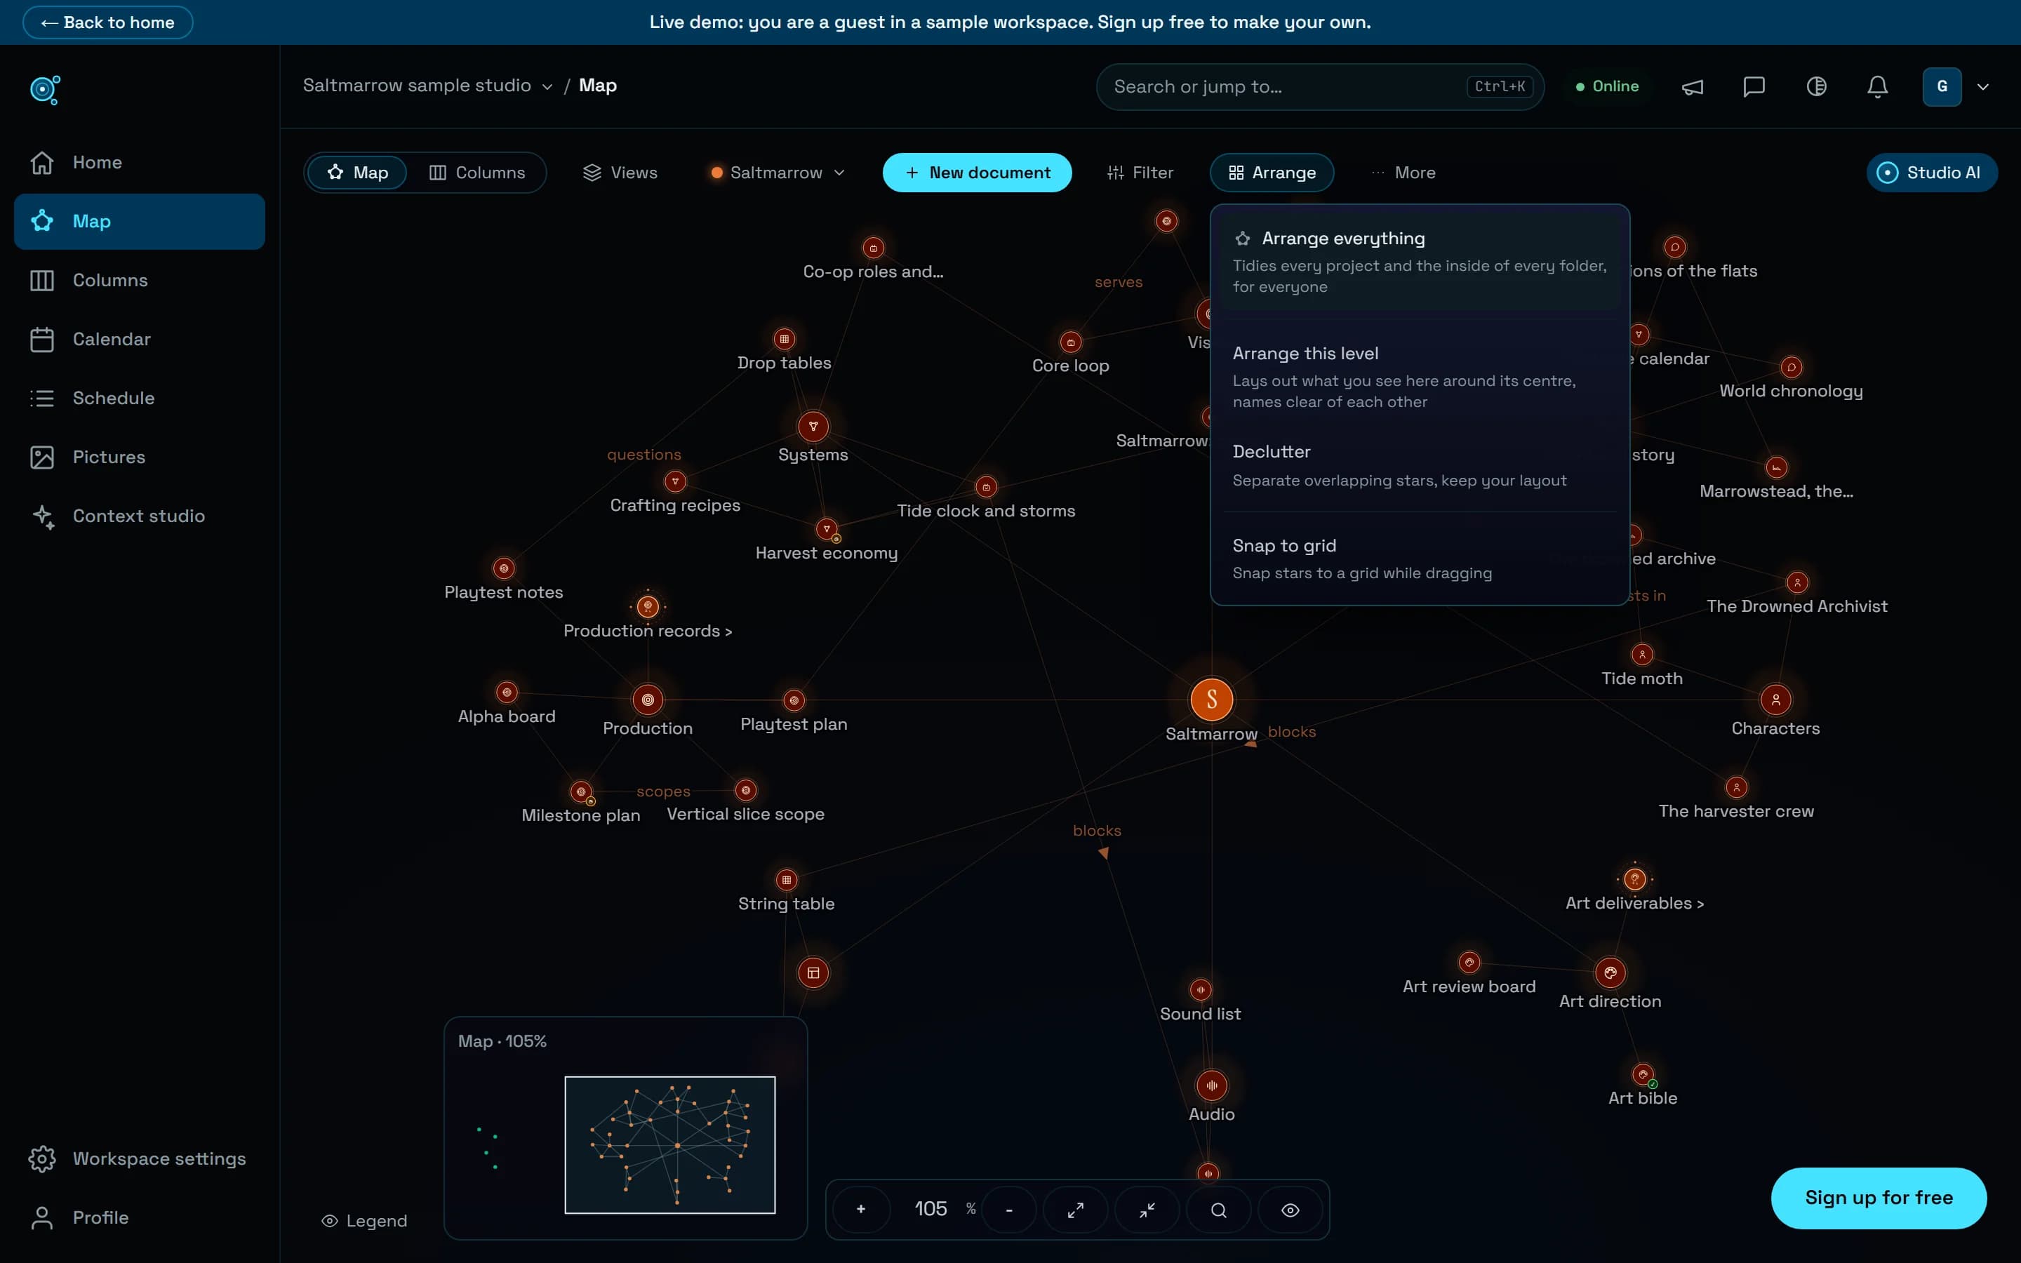Click the announcements megaphone icon
Screen dimensions: 2021x1263
1692,87
